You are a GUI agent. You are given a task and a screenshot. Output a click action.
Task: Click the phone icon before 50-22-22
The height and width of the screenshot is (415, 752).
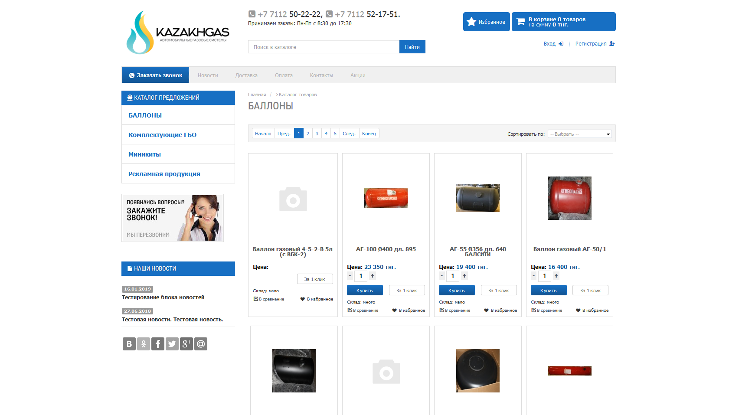[252, 14]
